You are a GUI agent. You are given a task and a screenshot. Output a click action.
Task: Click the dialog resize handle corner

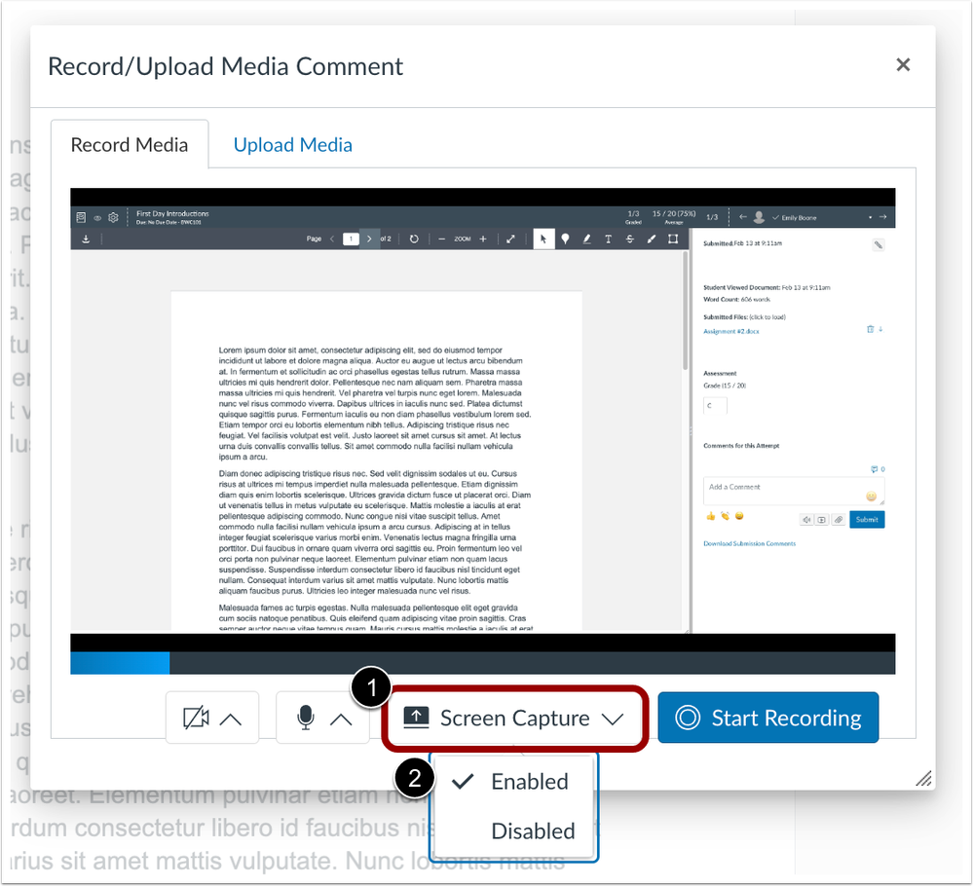coord(923,777)
